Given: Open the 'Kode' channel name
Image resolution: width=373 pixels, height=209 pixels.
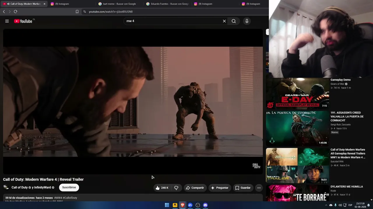Looking at the screenshot, I should point(333,191).
